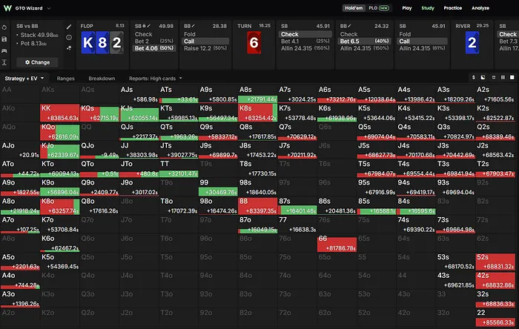Open the GTO Wizard logo dropdown arrow
519x329 pixels.
pyautogui.click(x=49, y=8)
